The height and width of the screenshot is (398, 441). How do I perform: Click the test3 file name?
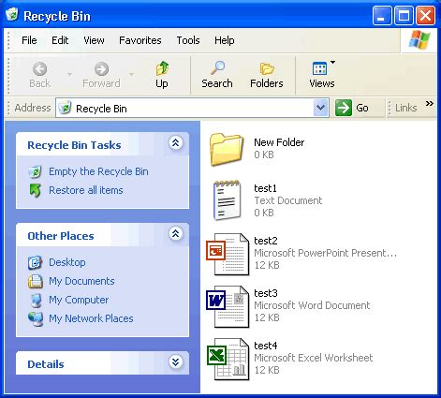(266, 293)
